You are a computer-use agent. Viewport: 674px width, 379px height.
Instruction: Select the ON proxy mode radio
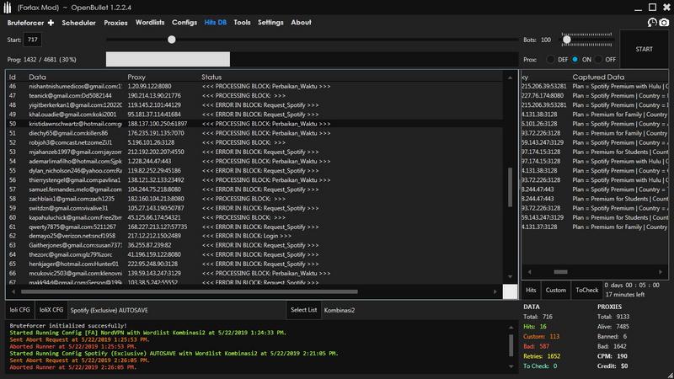pos(575,59)
